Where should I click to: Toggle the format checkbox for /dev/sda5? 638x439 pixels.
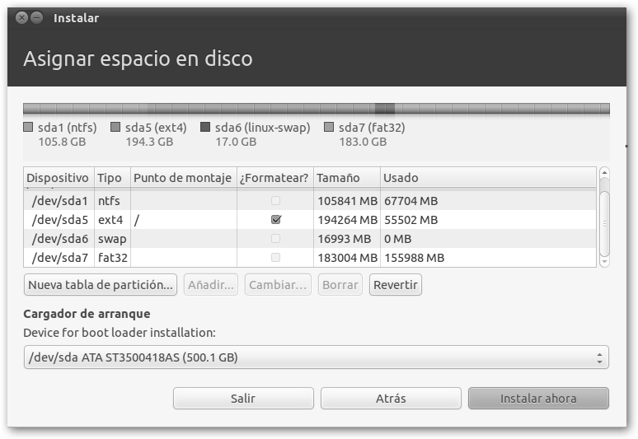276,220
